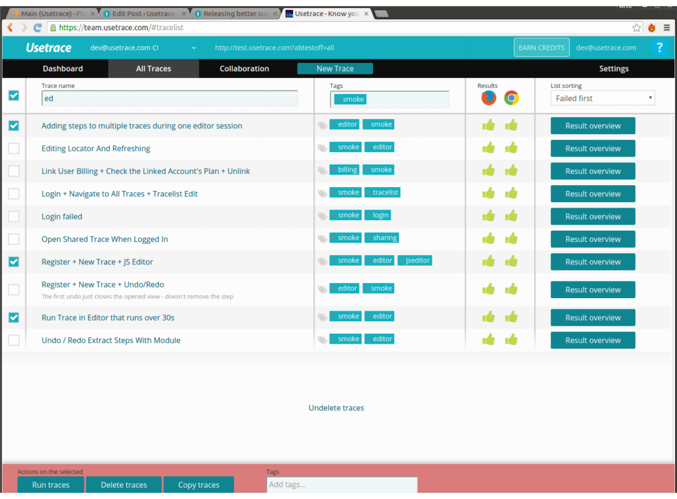The height and width of the screenshot is (499, 677).
Task: Check the Login failed trace checkbox
Action: pos(14,216)
